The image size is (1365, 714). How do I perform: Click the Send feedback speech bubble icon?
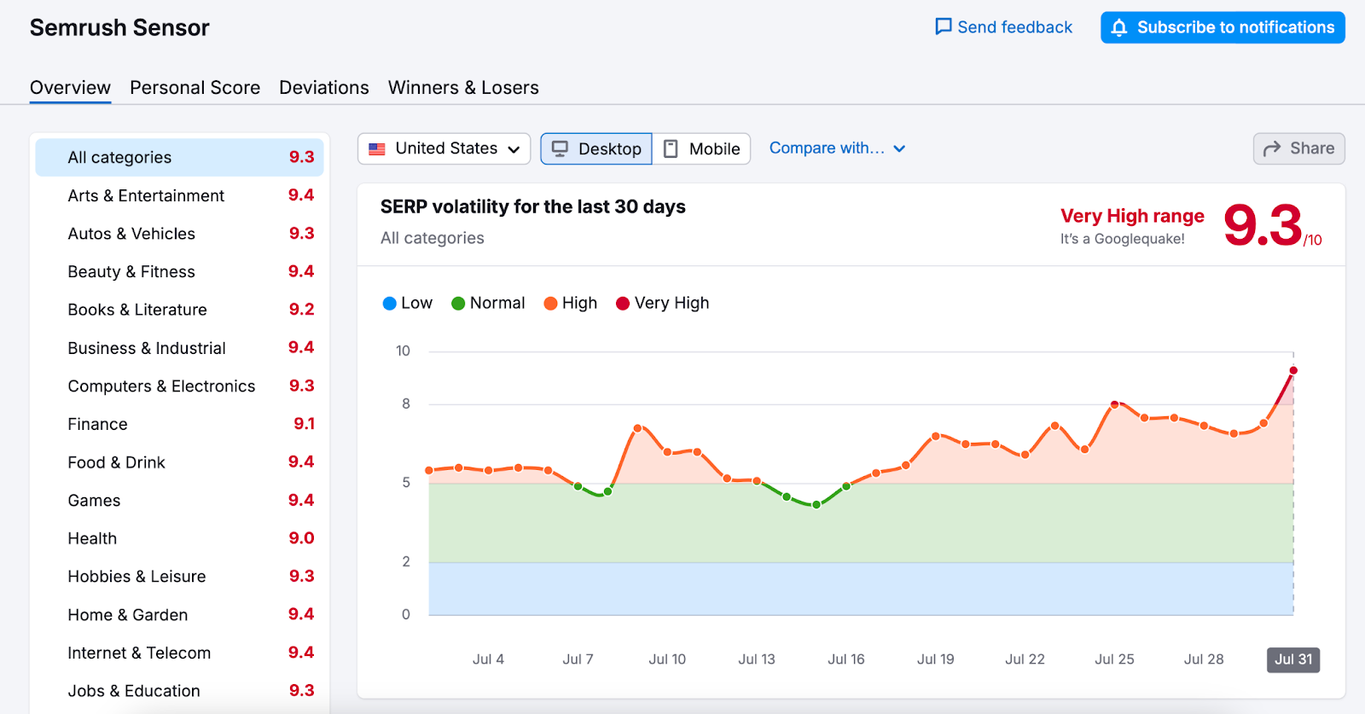point(943,27)
